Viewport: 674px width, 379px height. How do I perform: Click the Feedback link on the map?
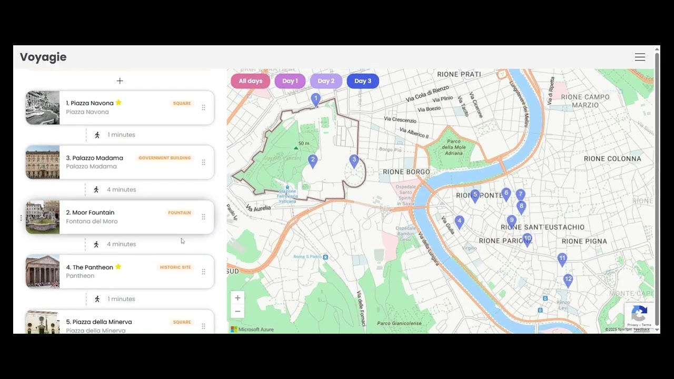641,330
